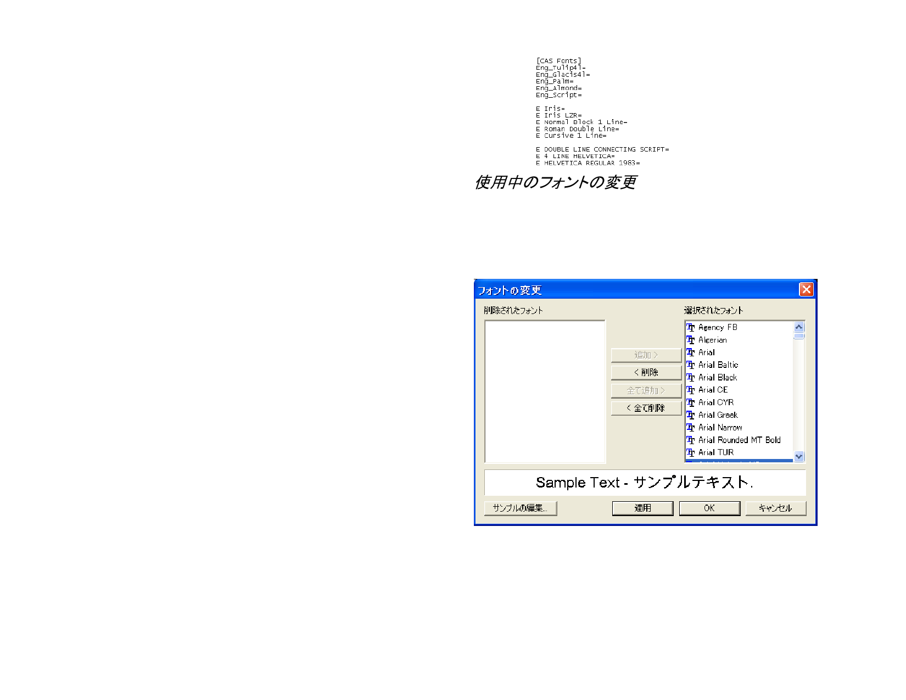The image size is (906, 700).
Task: Click the font icon next to Algerian
Action: coord(691,340)
